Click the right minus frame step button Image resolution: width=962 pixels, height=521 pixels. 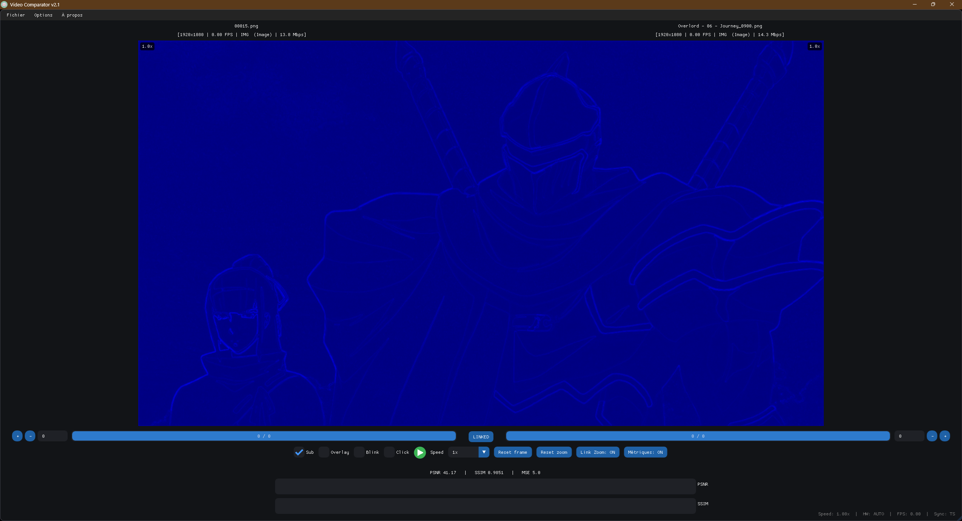point(932,436)
